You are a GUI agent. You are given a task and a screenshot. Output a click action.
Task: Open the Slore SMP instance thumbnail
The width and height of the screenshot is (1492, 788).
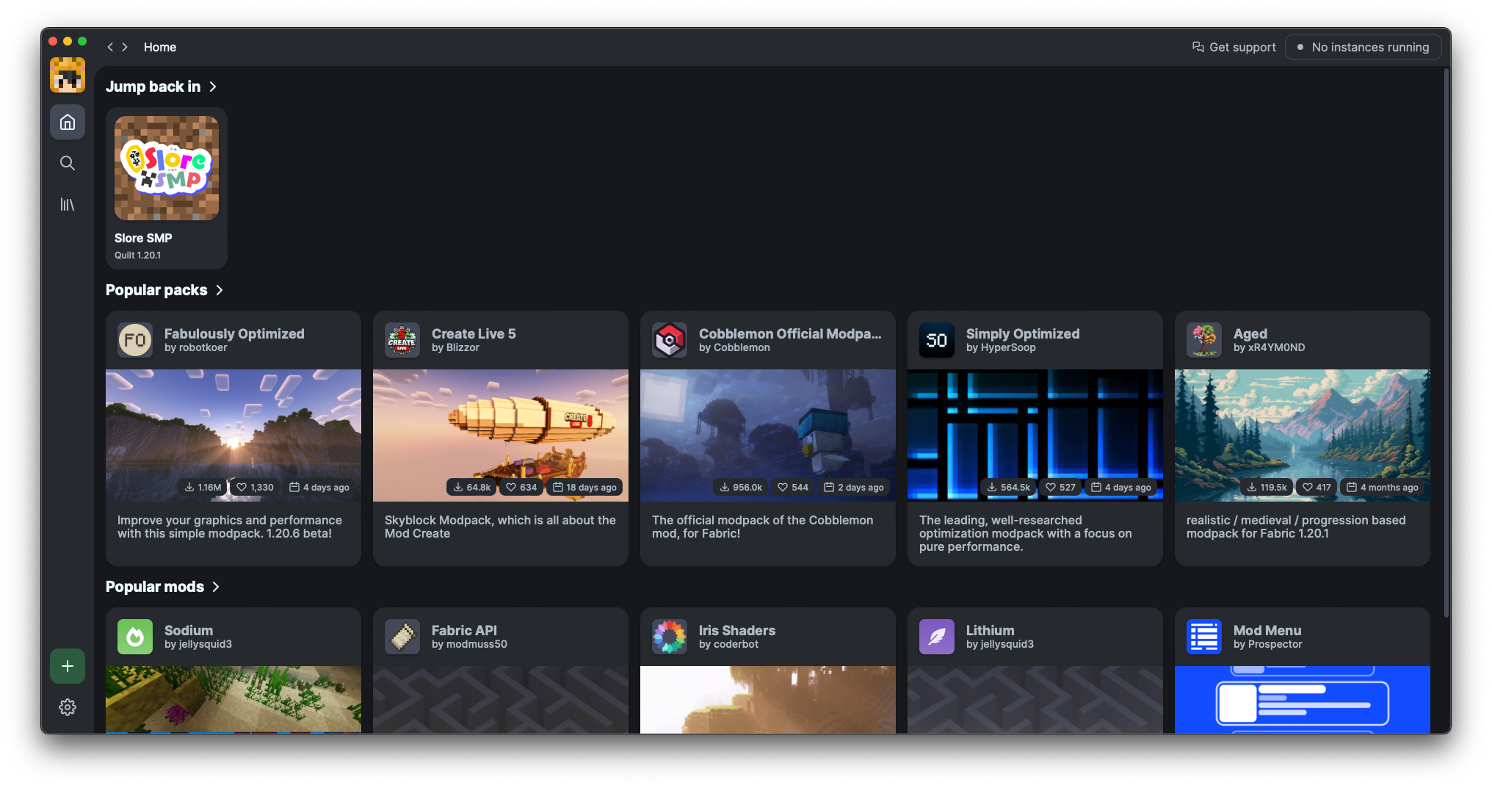coord(167,168)
